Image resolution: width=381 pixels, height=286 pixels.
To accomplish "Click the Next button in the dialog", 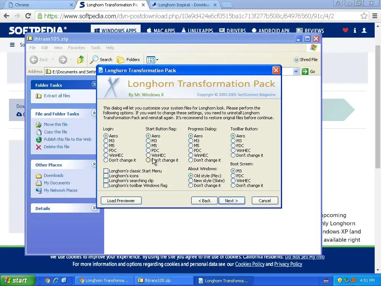I will click(x=231, y=201).
